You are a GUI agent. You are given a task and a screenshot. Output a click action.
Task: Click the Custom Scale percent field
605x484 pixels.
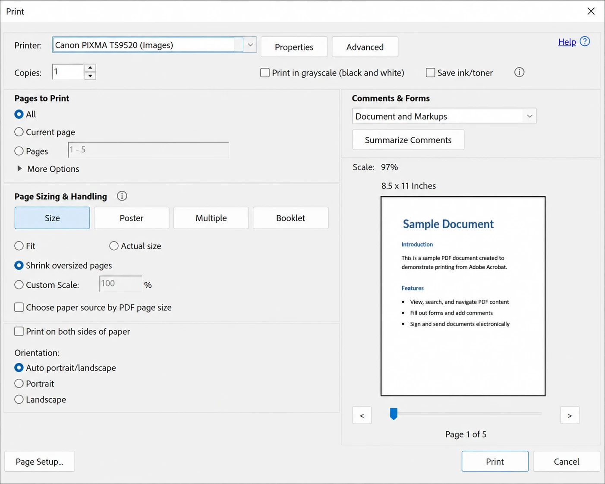(x=121, y=283)
